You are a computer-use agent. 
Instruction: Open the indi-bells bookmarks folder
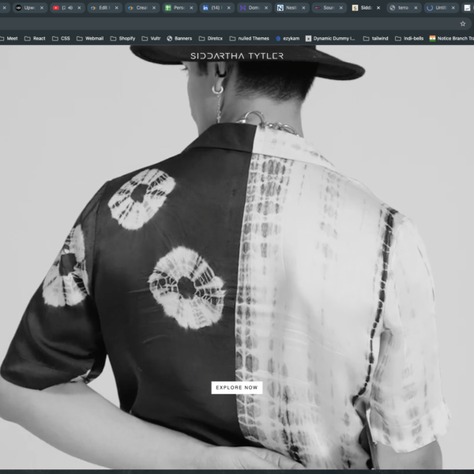409,39
